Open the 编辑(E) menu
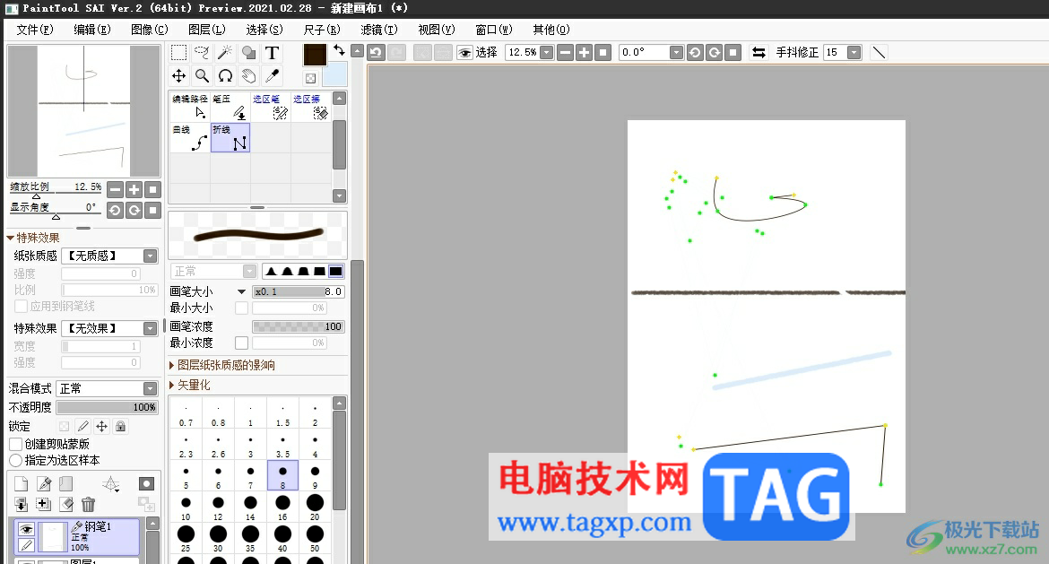 click(x=92, y=30)
